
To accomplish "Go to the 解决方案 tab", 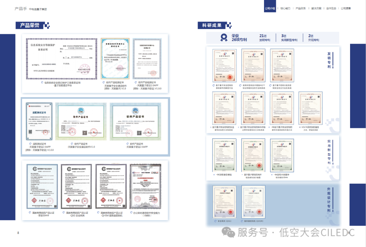I will 316,8.
